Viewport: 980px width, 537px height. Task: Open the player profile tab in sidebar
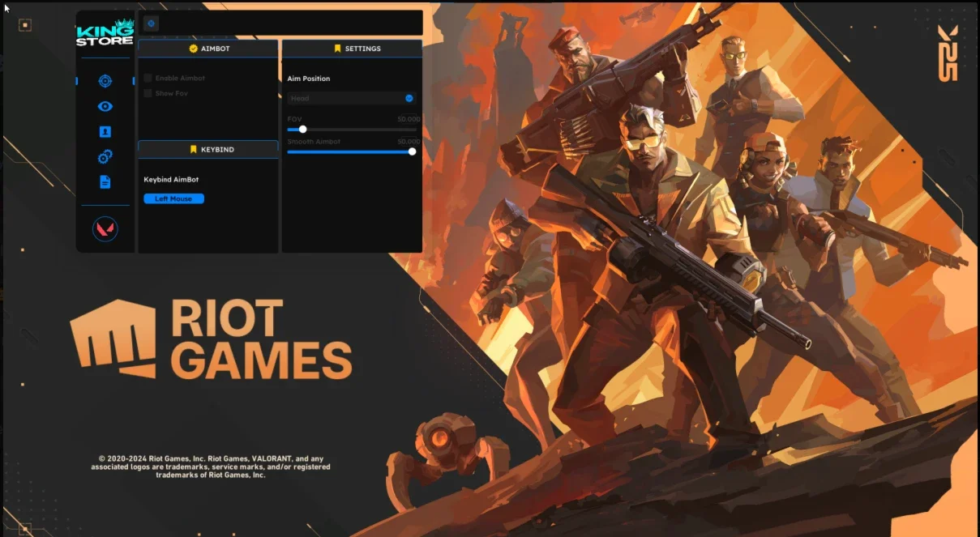pyautogui.click(x=105, y=132)
